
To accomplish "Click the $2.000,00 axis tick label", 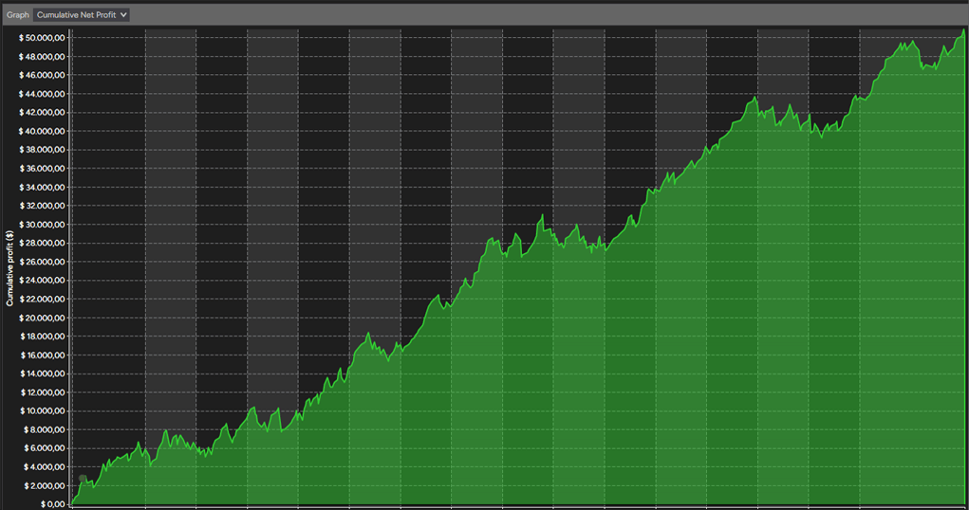I will tap(44, 485).
